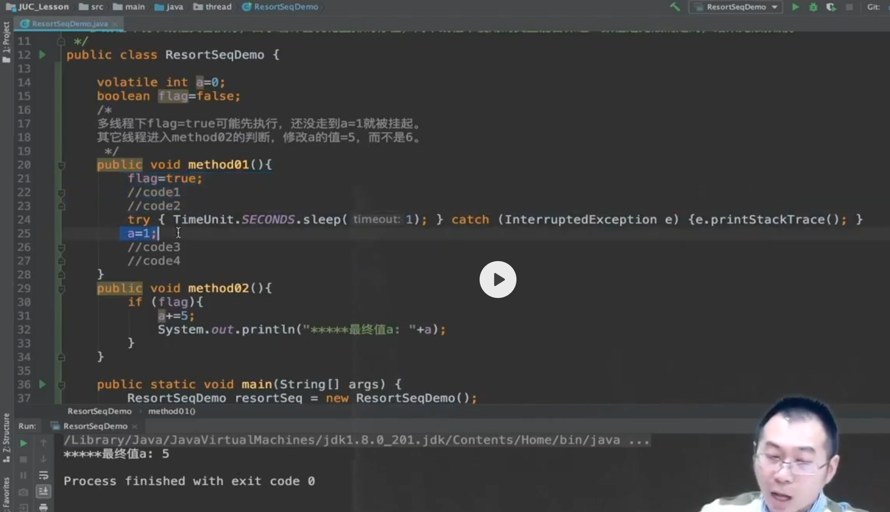890x512 pixels.
Task: Run with coverage shield icon
Action: point(831,7)
